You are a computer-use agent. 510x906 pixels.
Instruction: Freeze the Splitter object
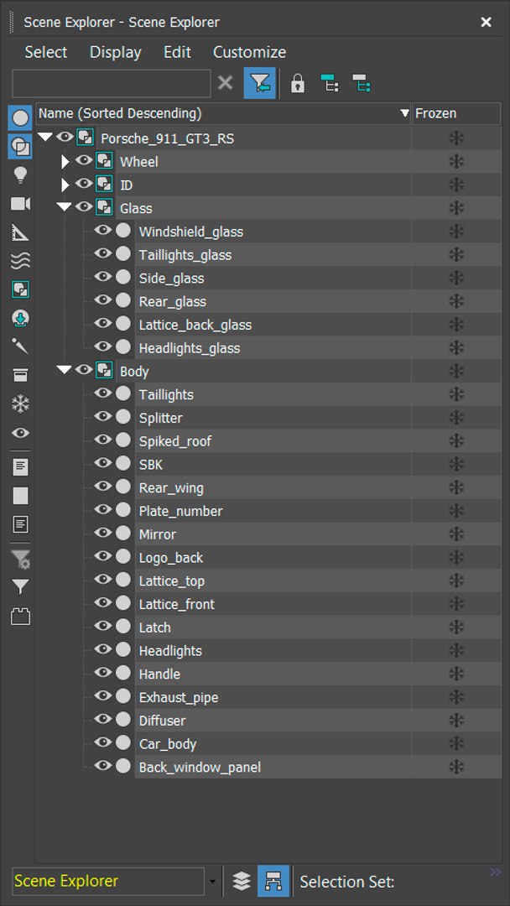[456, 418]
